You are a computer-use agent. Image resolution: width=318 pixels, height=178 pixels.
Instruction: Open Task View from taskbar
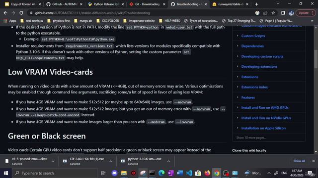103,173
